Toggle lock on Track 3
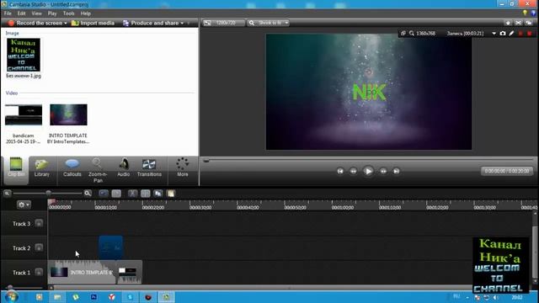 click(39, 223)
